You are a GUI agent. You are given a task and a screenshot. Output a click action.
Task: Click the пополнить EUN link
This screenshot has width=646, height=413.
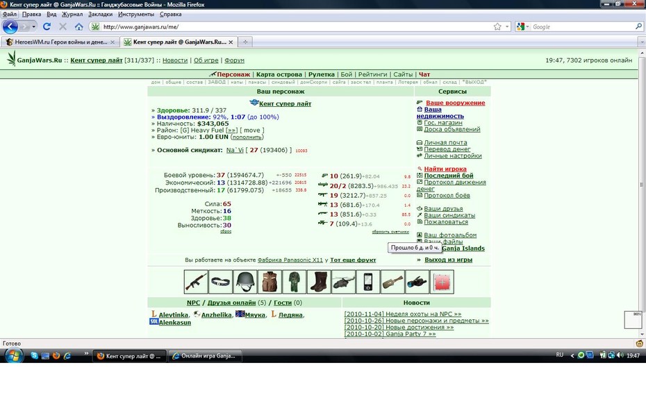(x=247, y=137)
